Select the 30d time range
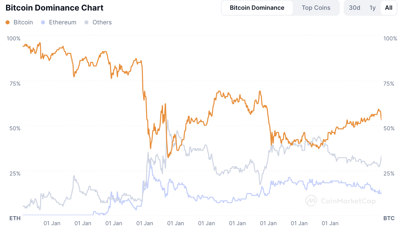The height and width of the screenshot is (239, 403). pos(355,8)
